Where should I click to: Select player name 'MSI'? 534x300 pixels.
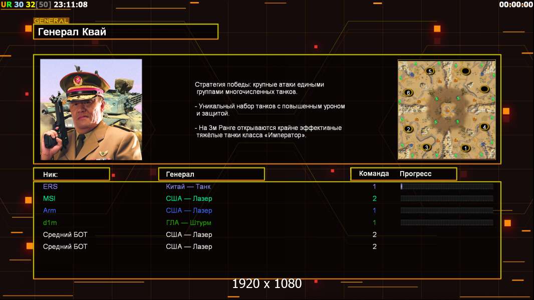click(x=49, y=198)
